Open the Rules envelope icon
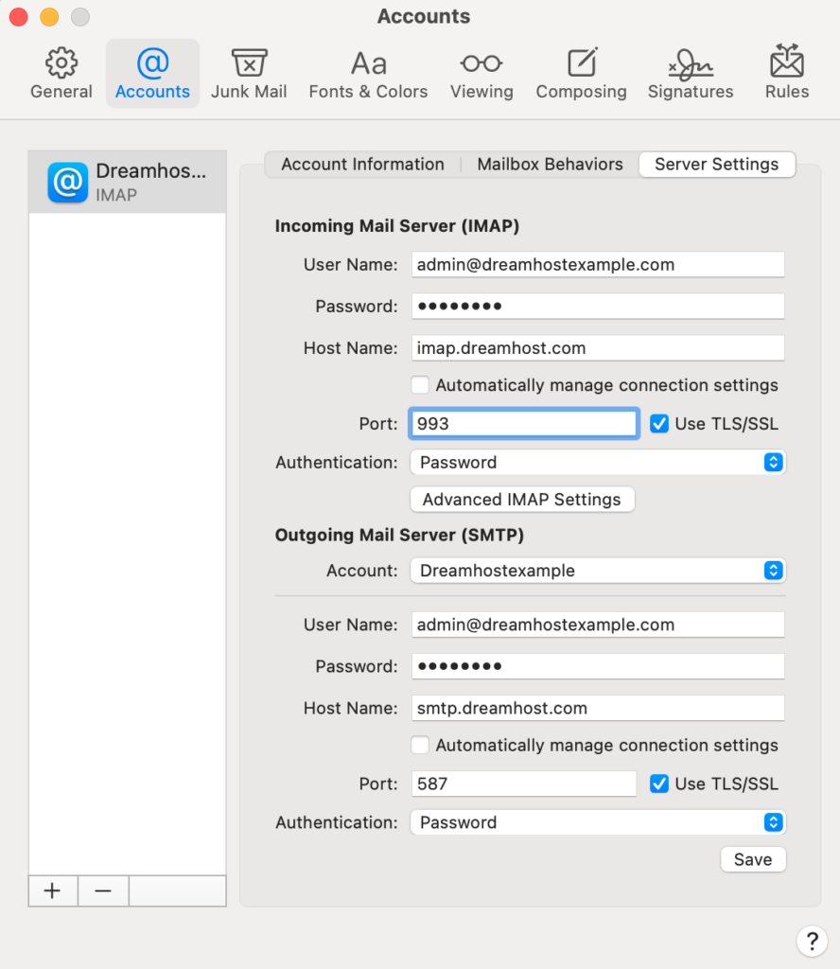 [786, 64]
